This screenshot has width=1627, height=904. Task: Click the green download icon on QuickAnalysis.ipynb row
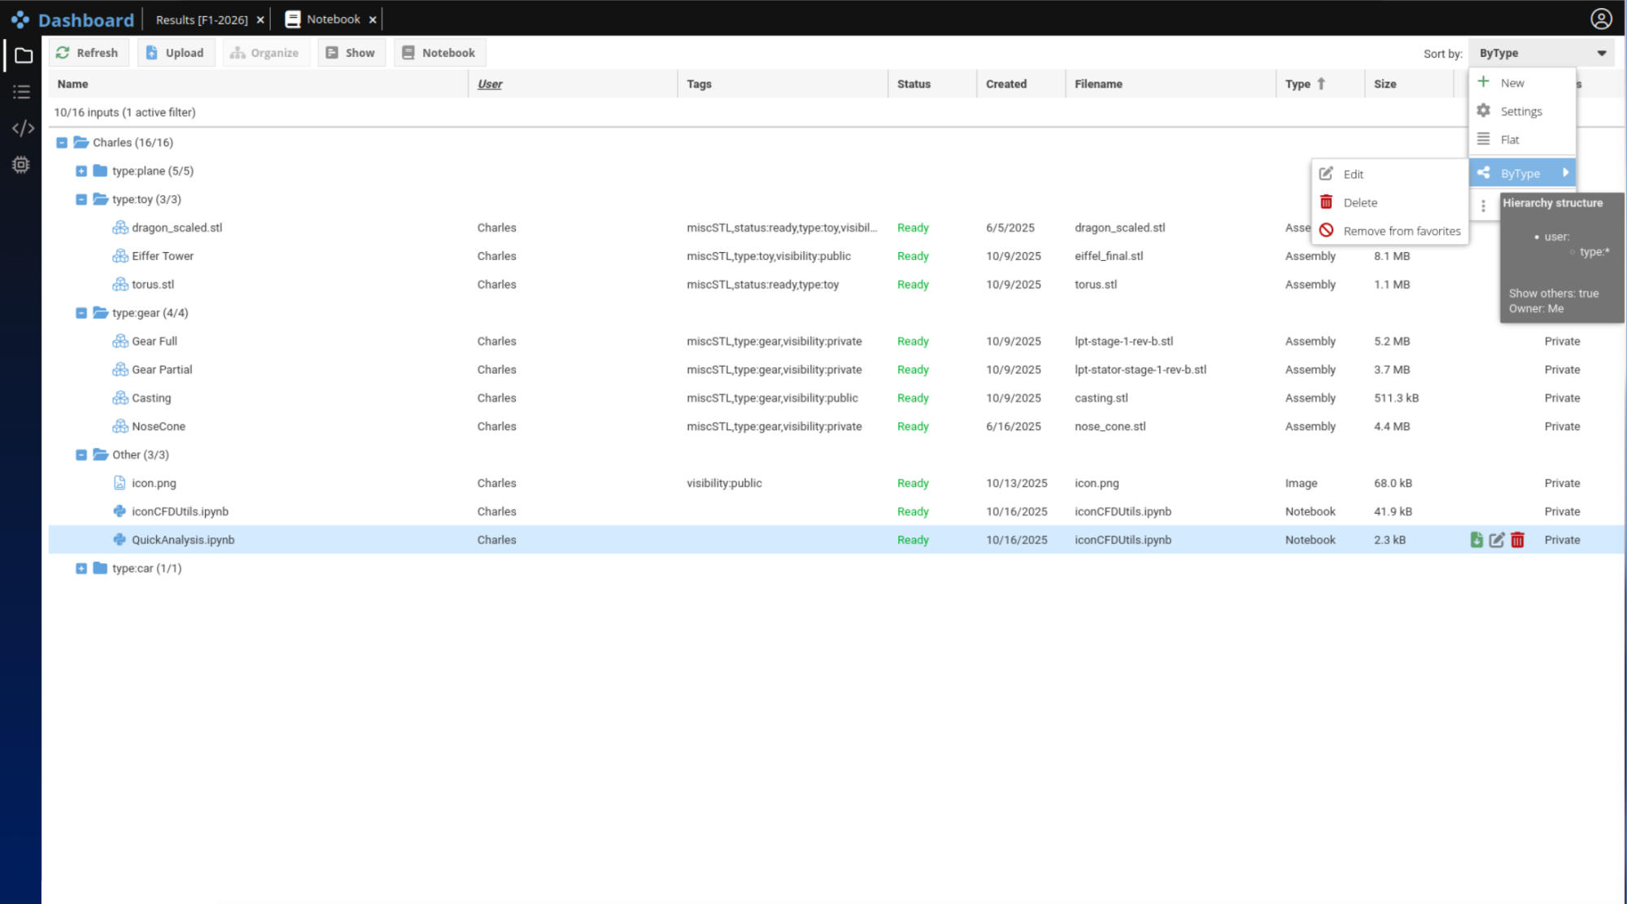(1476, 540)
